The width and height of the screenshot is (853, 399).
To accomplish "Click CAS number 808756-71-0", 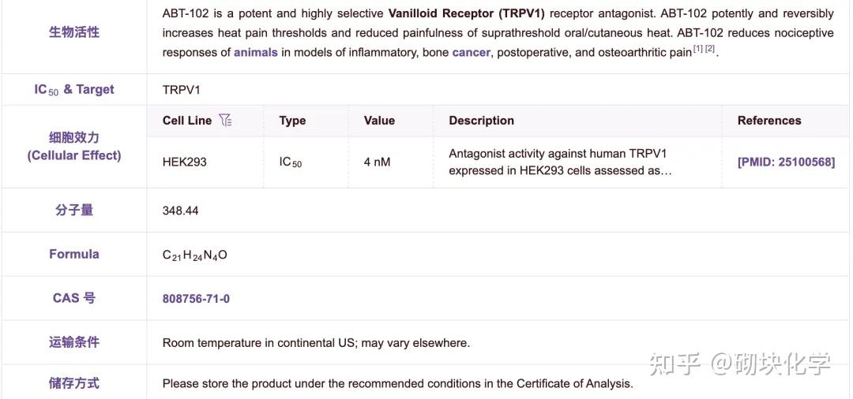I will 196,299.
